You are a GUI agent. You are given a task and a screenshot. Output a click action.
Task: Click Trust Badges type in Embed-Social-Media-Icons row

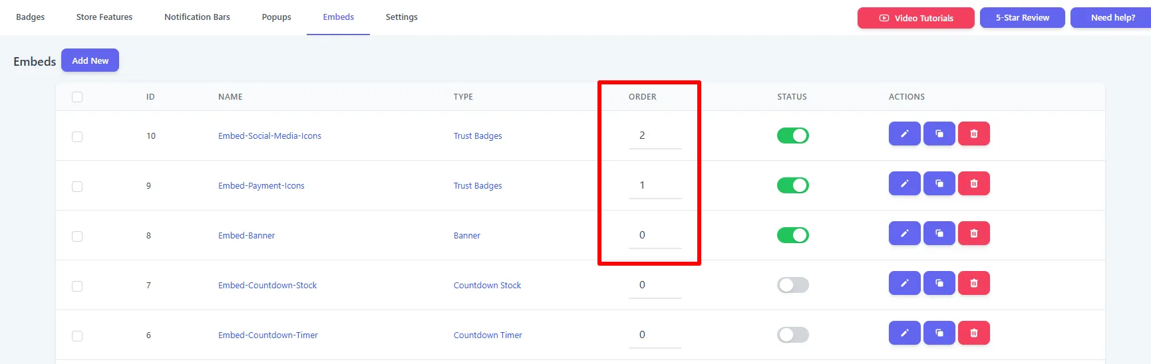pyautogui.click(x=478, y=136)
